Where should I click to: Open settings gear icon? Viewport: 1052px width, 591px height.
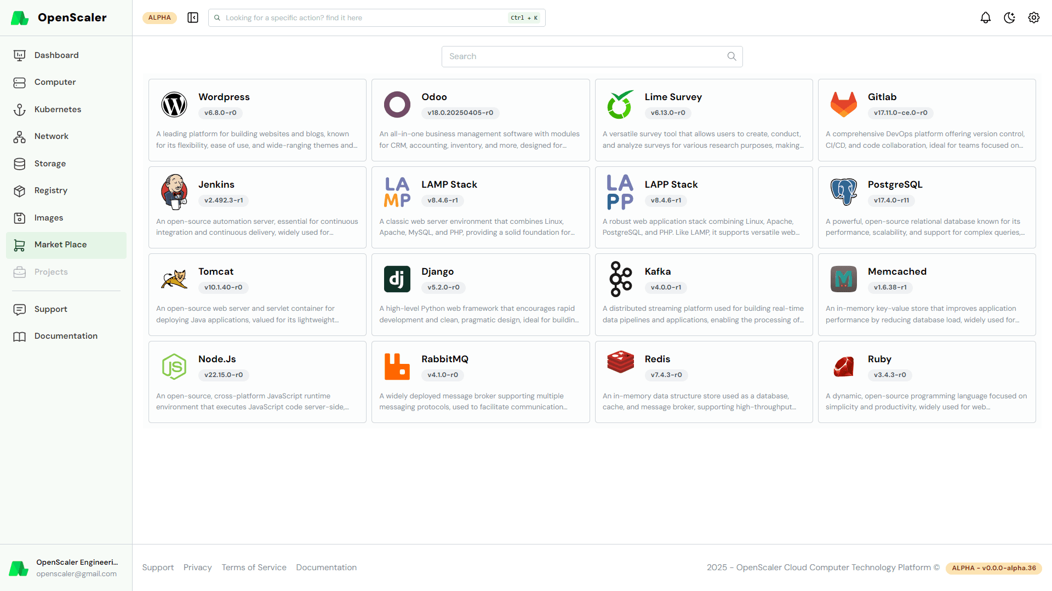pos(1033,18)
